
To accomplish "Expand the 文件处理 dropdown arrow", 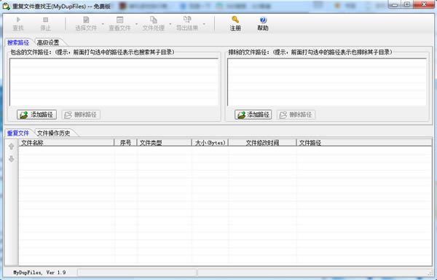I will click(170, 24).
